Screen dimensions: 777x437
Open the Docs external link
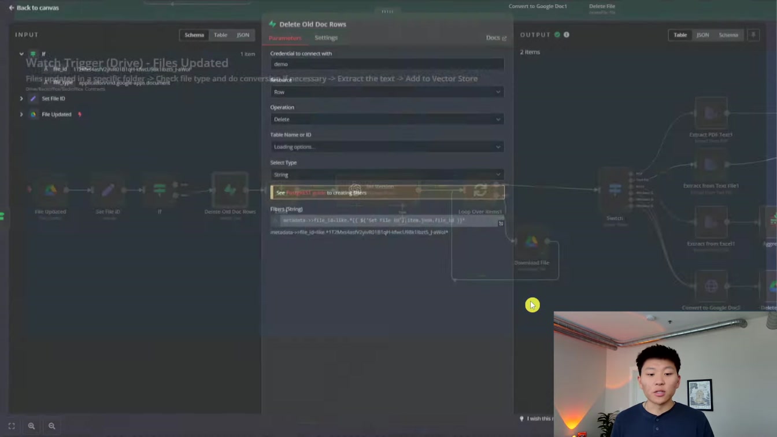(x=496, y=38)
